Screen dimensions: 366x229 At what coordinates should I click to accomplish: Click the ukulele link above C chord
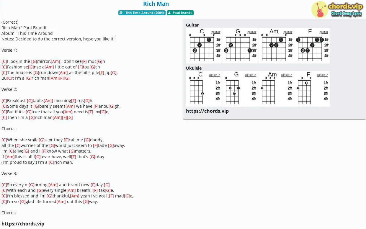pos(215,75)
